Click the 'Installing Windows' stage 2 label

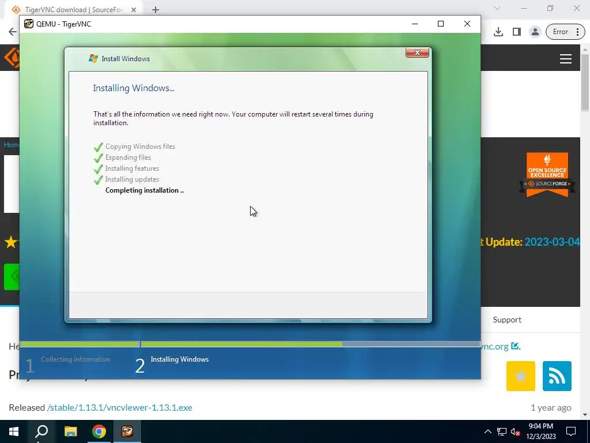(180, 359)
